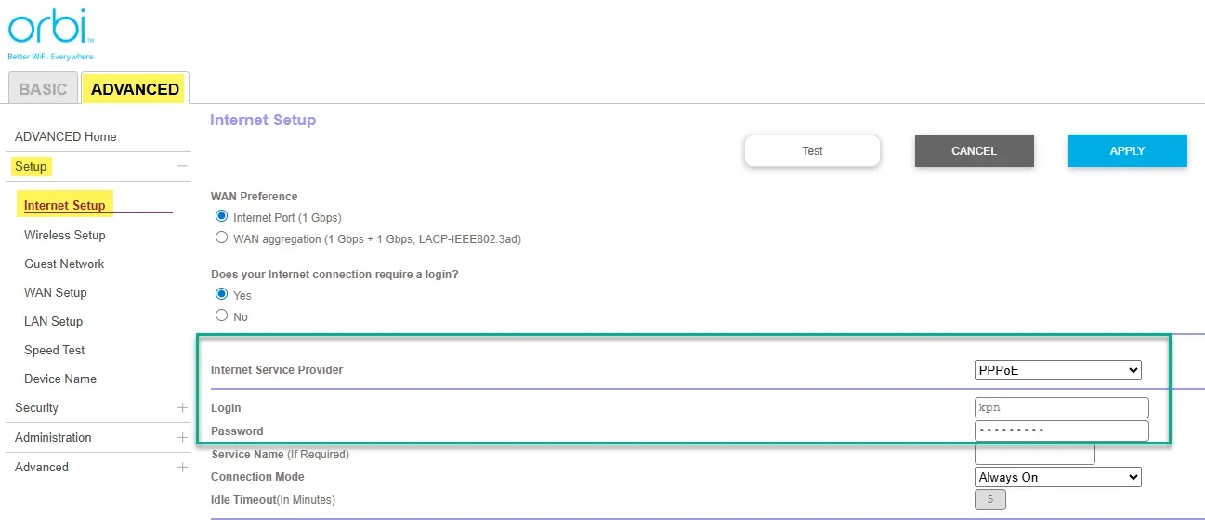The image size is (1205, 527).
Task: Click the WAN Preference label
Action: click(254, 197)
